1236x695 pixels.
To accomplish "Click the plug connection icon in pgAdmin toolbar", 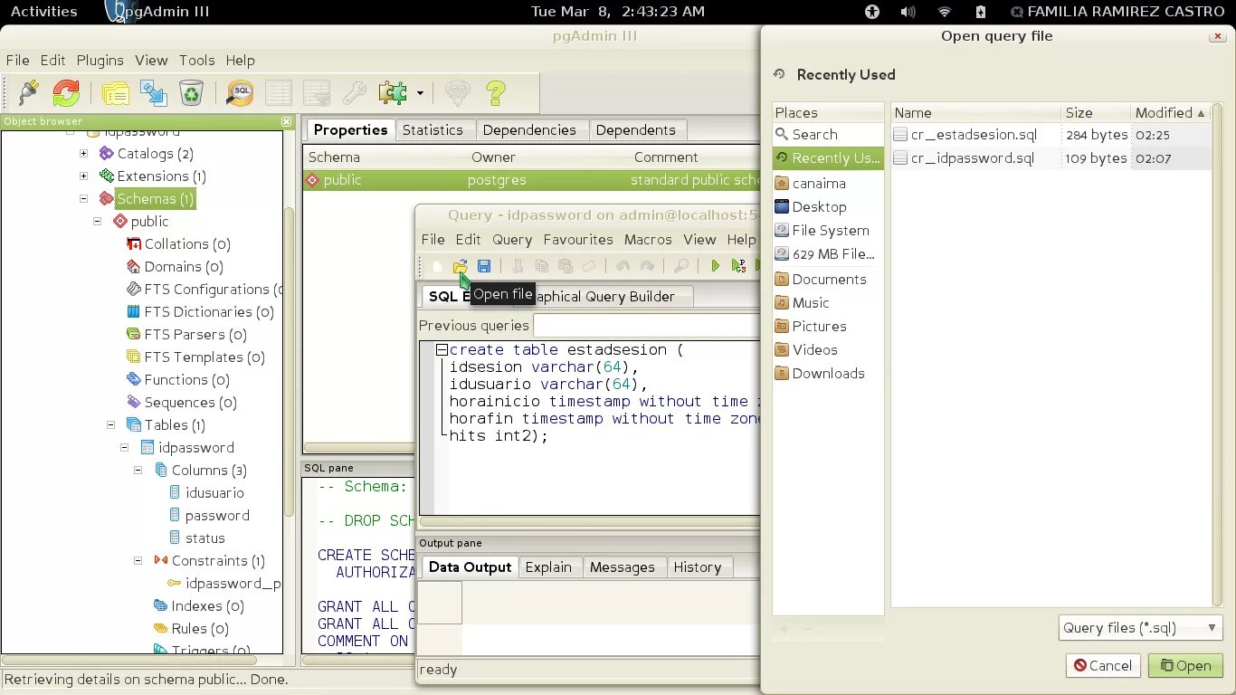I will click(28, 92).
